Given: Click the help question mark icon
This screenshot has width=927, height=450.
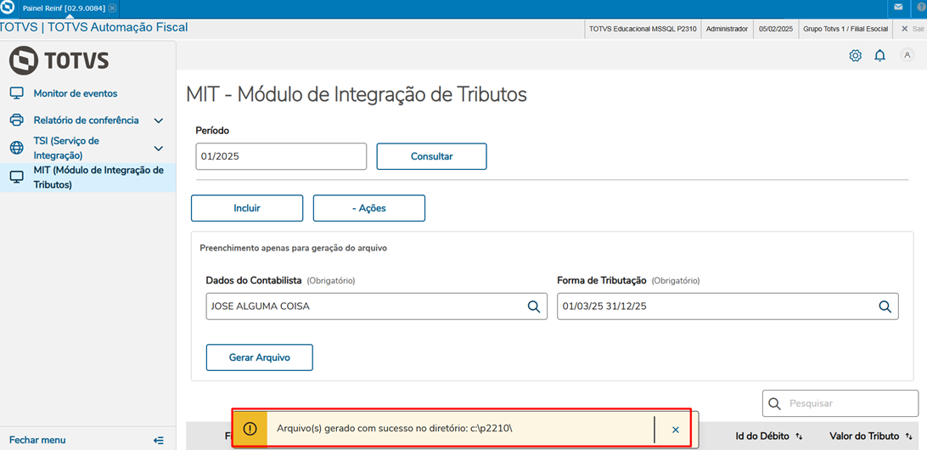Looking at the screenshot, I should point(922,7).
